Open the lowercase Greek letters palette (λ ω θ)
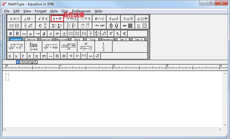The width and height of the screenshot is (230, 139). point(128,19)
